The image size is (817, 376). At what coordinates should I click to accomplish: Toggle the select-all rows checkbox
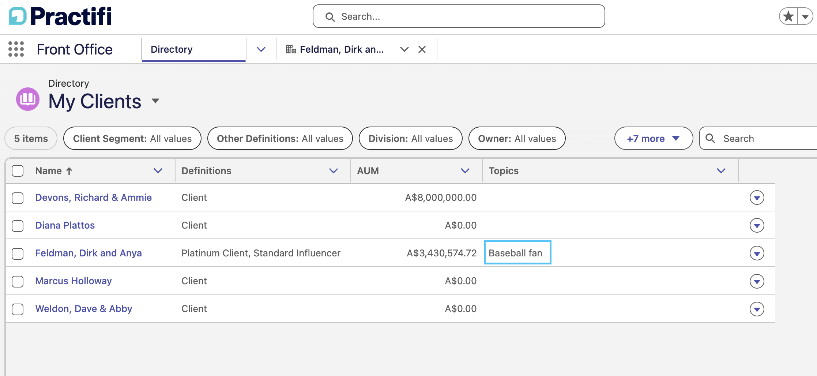click(x=18, y=171)
